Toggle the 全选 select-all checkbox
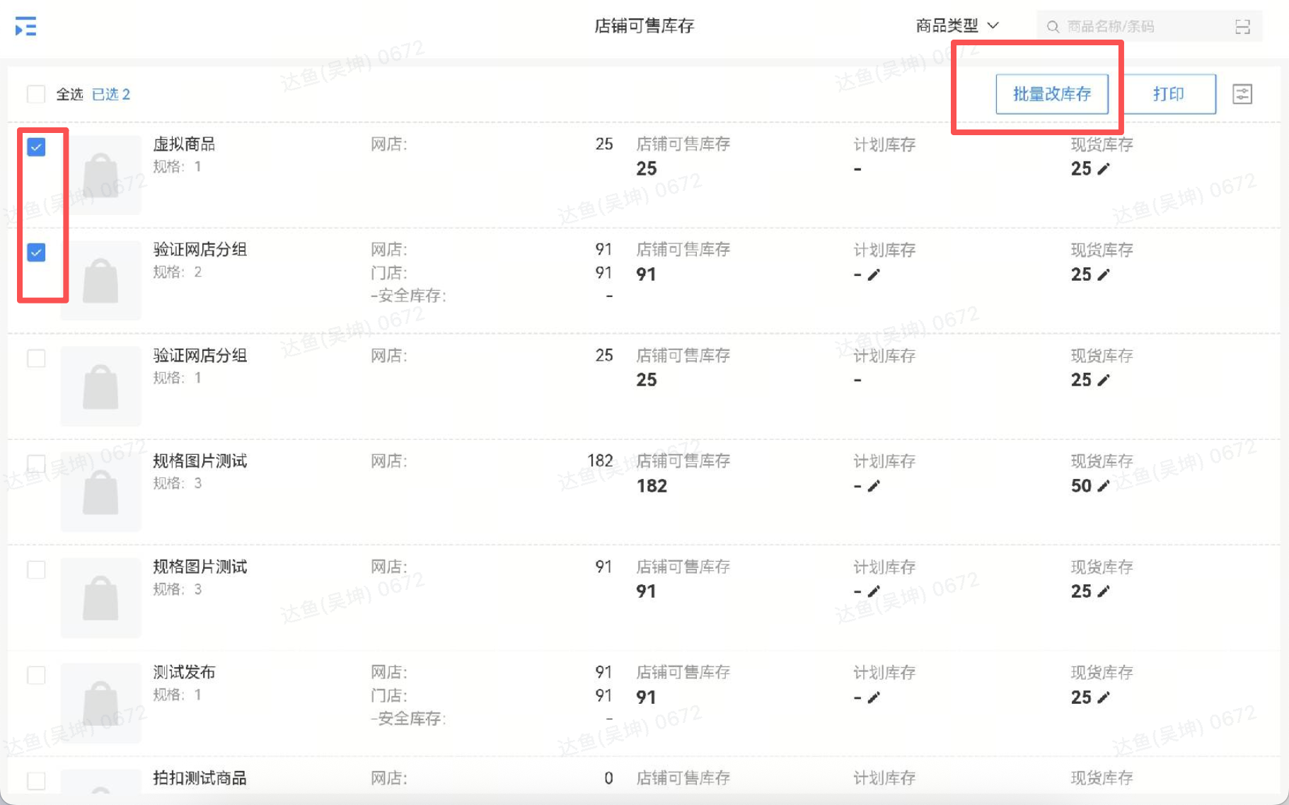The height and width of the screenshot is (805, 1289). coord(36,94)
